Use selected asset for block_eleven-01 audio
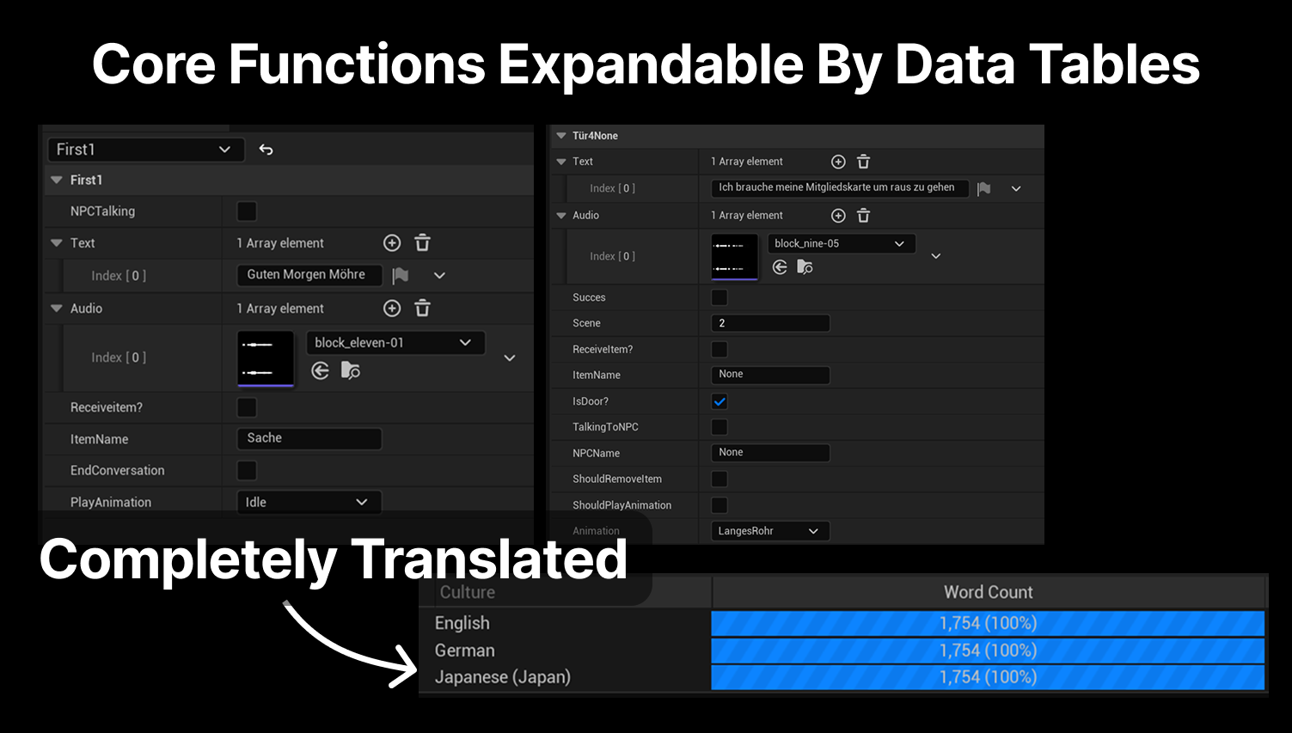The width and height of the screenshot is (1292, 733). point(320,370)
